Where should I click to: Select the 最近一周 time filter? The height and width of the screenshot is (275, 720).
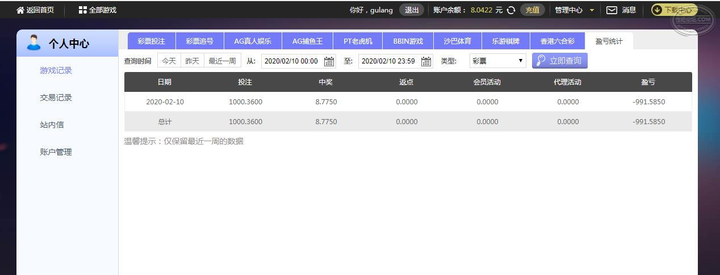[x=222, y=61]
